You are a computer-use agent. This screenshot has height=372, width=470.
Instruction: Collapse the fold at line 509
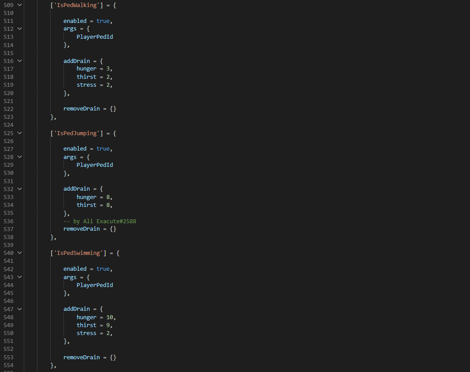click(x=19, y=5)
